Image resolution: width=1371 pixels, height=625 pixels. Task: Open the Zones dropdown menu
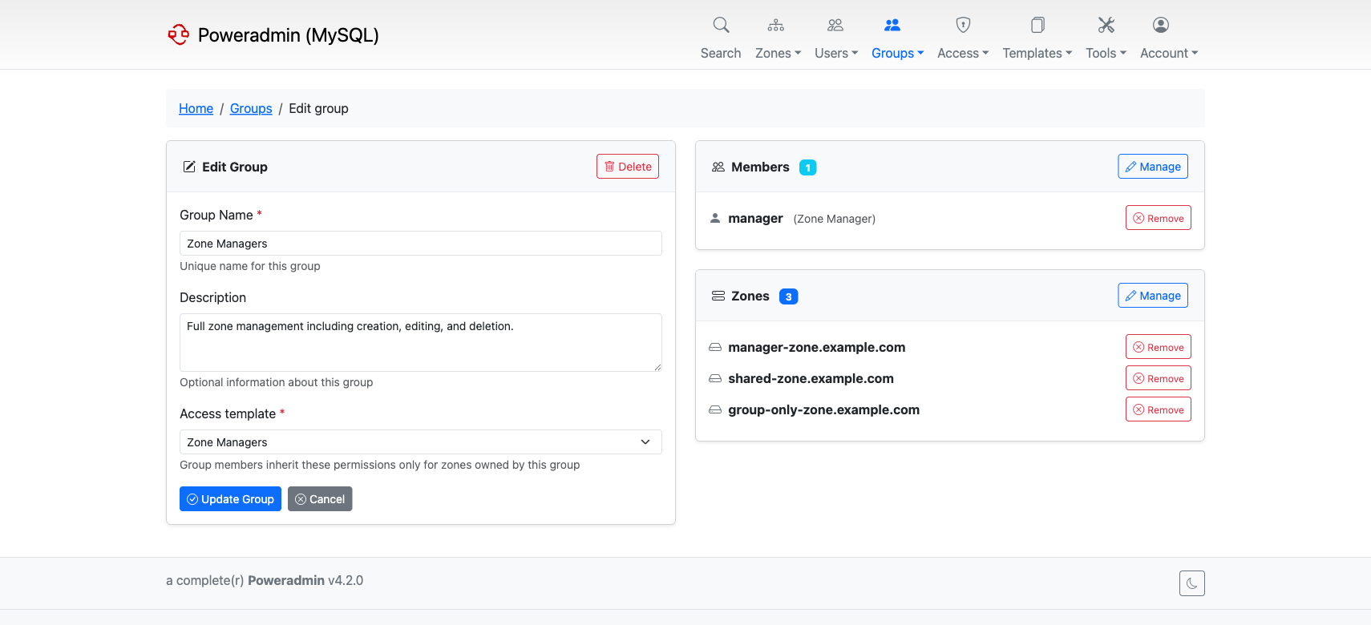pyautogui.click(x=778, y=53)
